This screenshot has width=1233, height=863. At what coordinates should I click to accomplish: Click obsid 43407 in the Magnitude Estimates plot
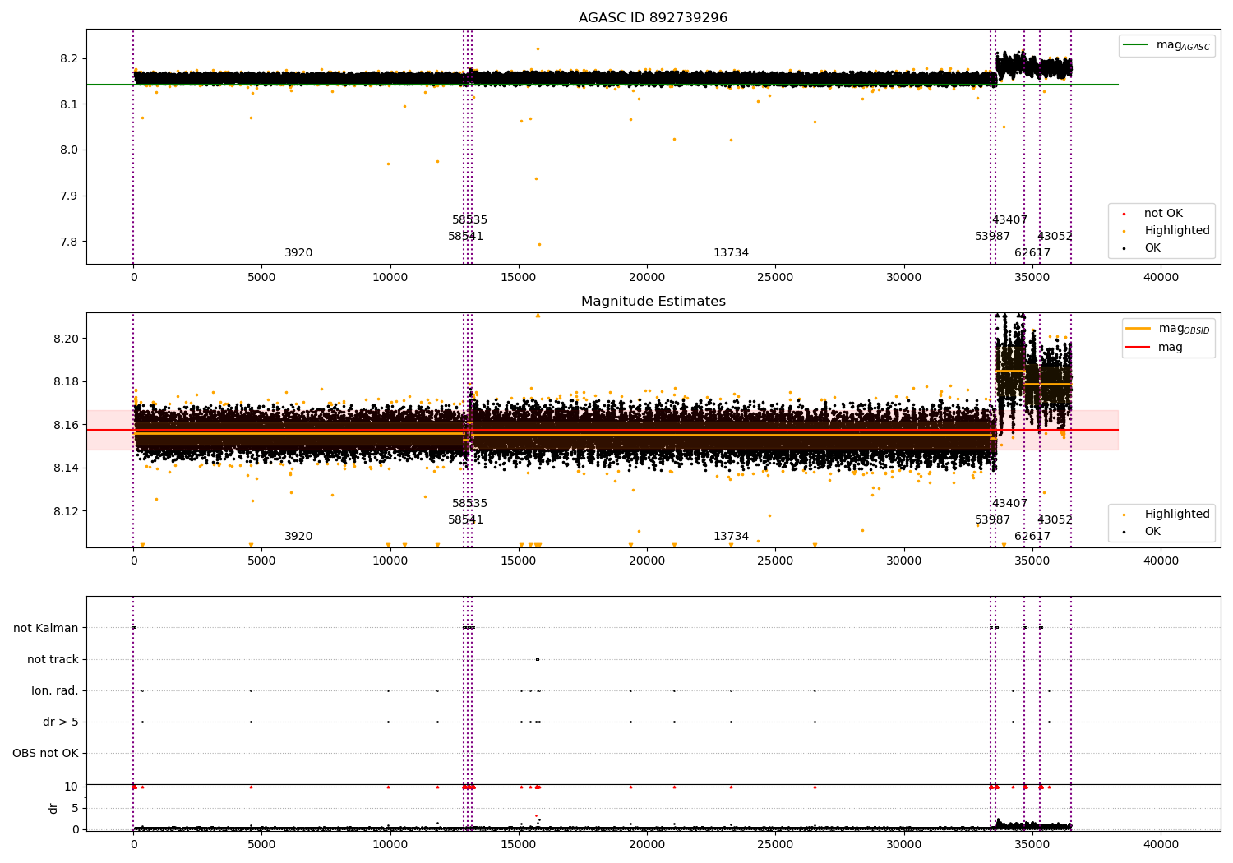pos(1009,504)
